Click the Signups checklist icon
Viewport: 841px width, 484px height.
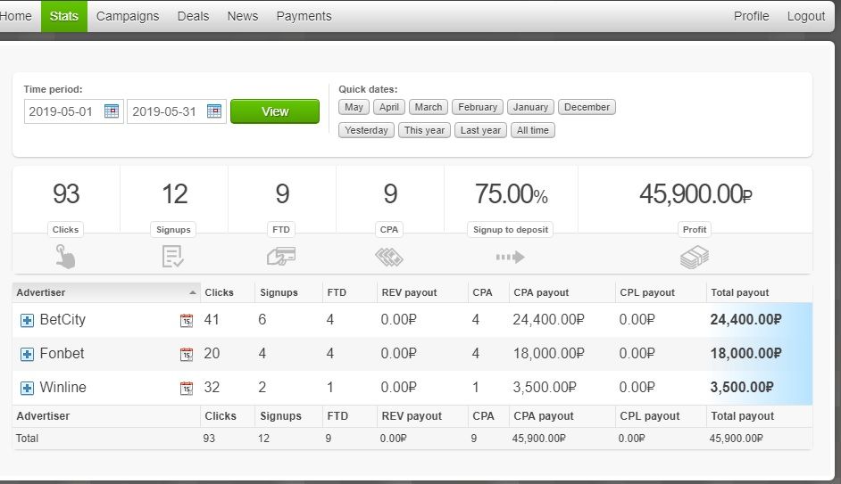point(172,257)
